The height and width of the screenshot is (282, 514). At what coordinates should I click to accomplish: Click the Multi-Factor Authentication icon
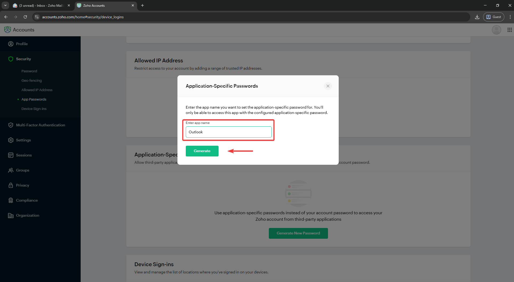pyautogui.click(x=11, y=125)
